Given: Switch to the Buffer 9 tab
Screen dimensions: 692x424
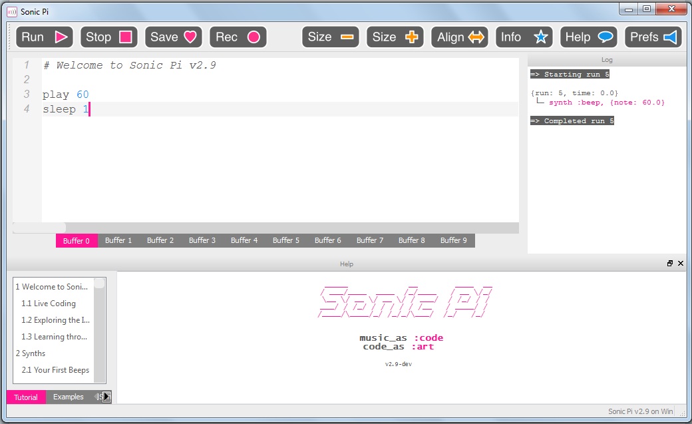Looking at the screenshot, I should [x=454, y=240].
